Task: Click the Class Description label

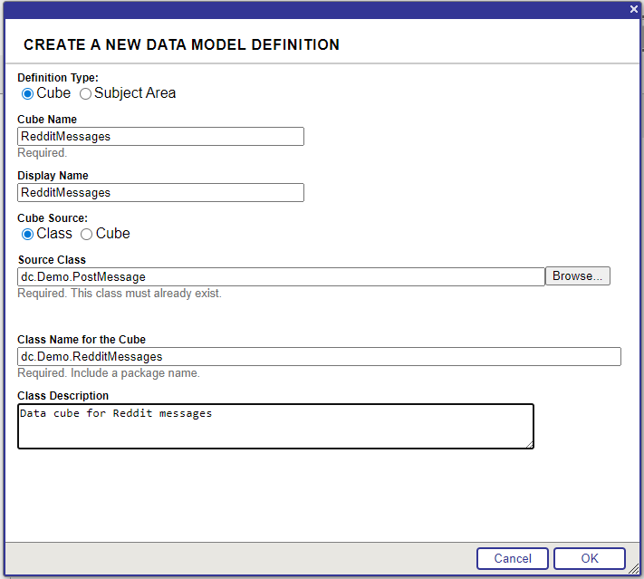Action: pos(62,396)
